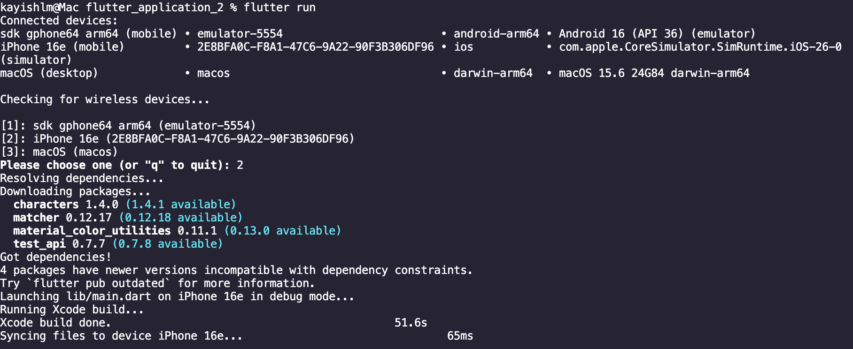This screenshot has height=349, width=853.
Task: Select option [1] sdk gphone64 arm64 line
Action: click(x=128, y=126)
